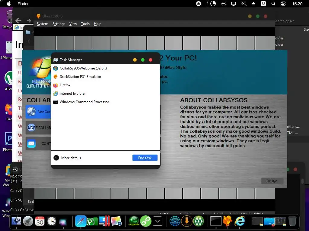Open Control Center toggles icon
Image resolution: width=309 pixels, height=231 pixels.
point(283,4)
